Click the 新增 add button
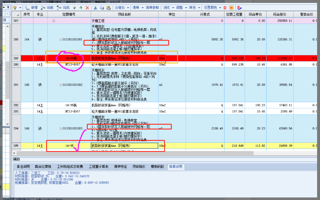 coord(31,8)
